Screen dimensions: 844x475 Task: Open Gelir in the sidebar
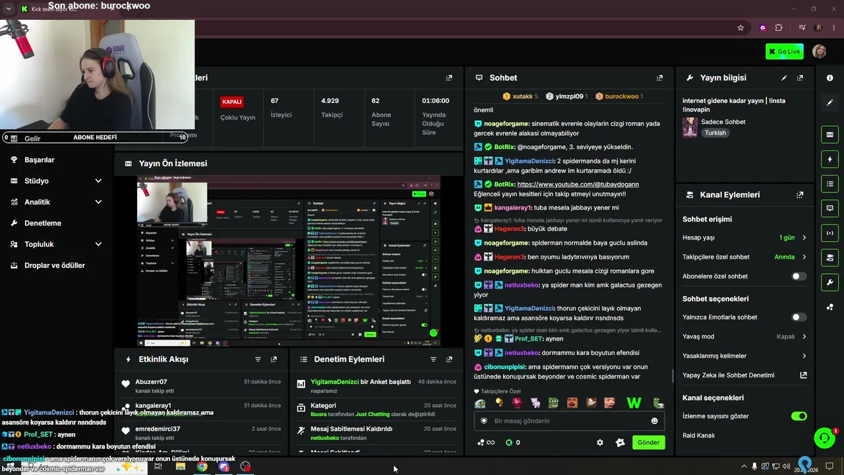(x=32, y=139)
